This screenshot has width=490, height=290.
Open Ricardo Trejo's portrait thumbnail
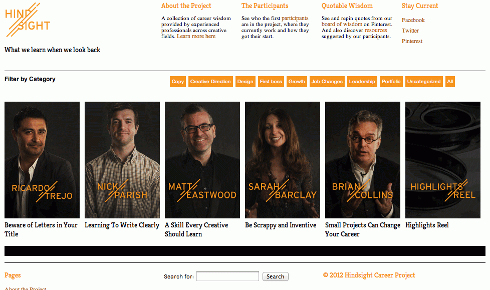42,160
